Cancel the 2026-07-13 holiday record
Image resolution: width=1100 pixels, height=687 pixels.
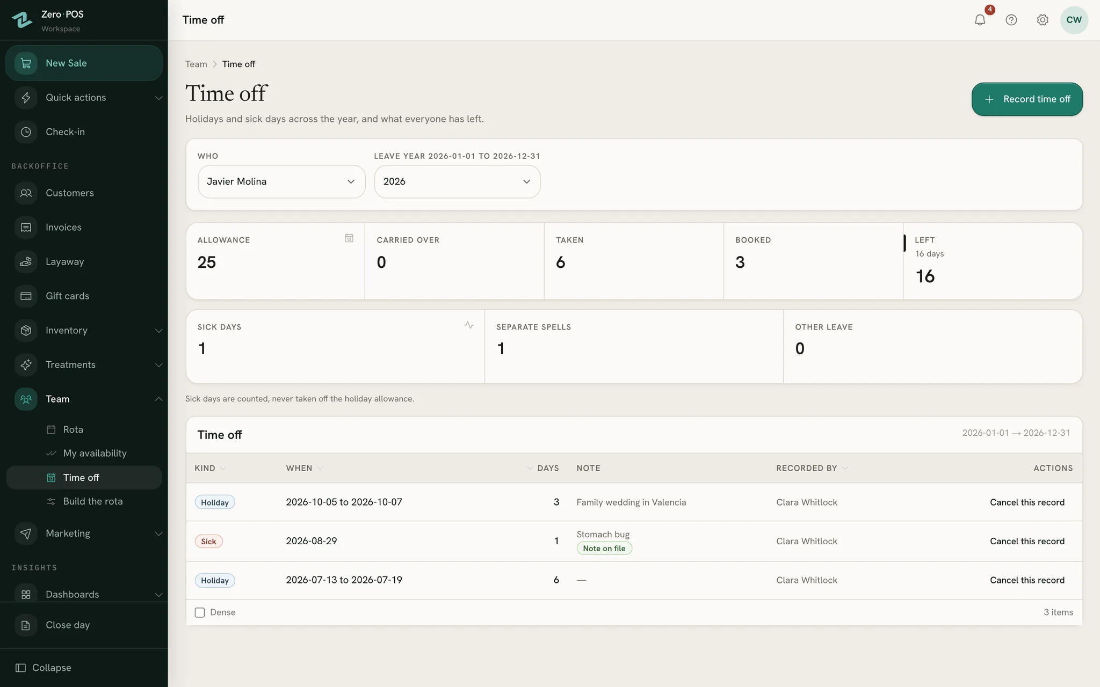coord(1027,580)
